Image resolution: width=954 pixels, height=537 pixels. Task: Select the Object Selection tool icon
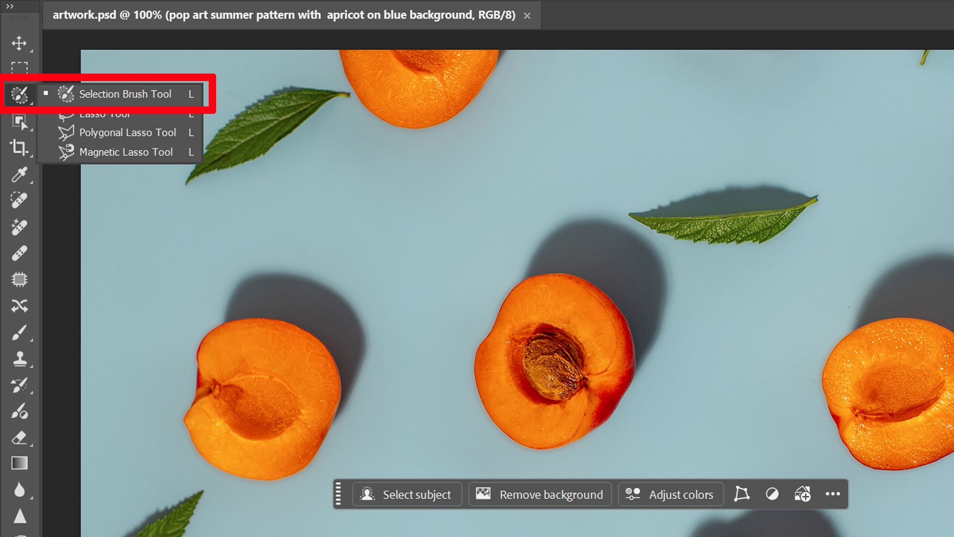point(19,122)
